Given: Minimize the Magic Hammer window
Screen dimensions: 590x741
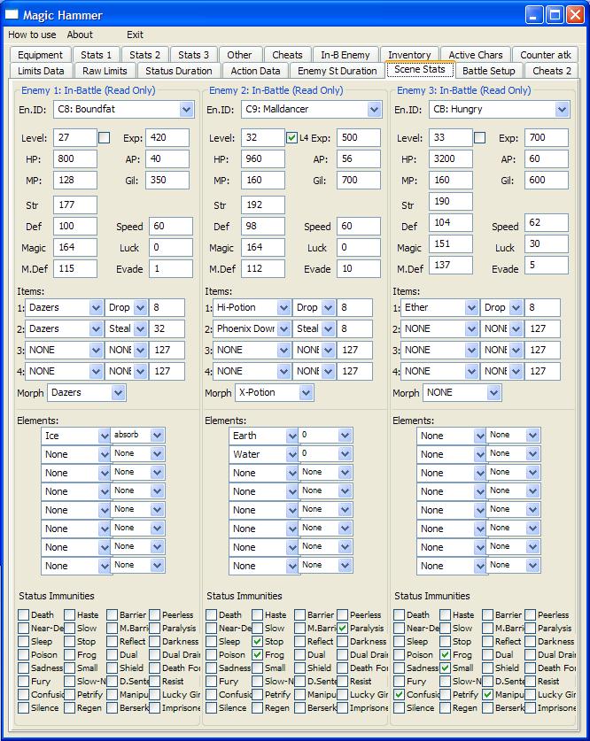Looking at the screenshot, I should (x=533, y=15).
